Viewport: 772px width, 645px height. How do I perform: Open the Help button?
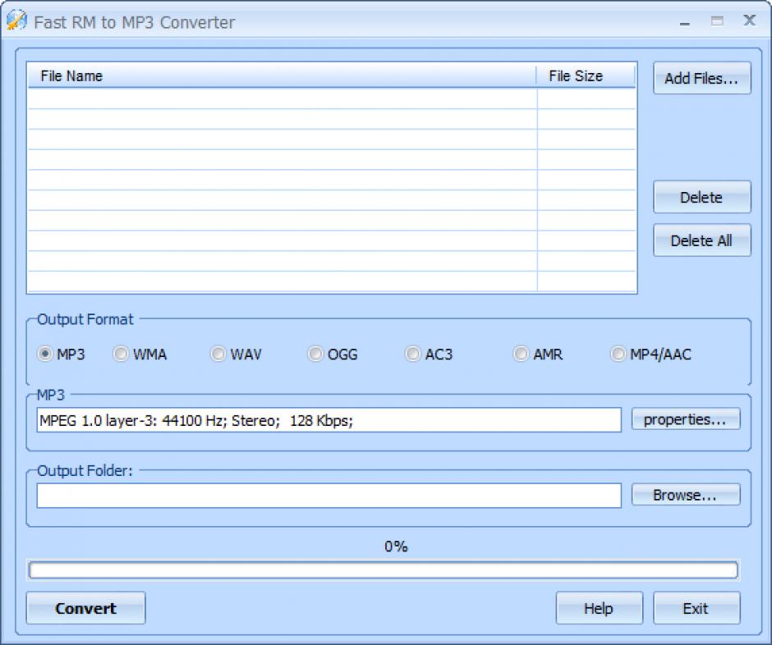pyautogui.click(x=598, y=608)
